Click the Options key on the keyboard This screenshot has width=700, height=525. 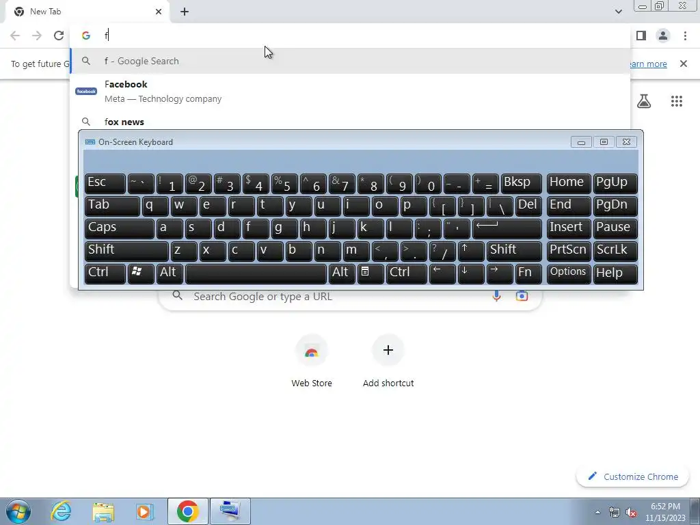click(569, 273)
